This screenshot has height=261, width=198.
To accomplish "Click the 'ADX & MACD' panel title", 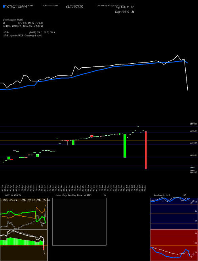I will tap(13, 195).
